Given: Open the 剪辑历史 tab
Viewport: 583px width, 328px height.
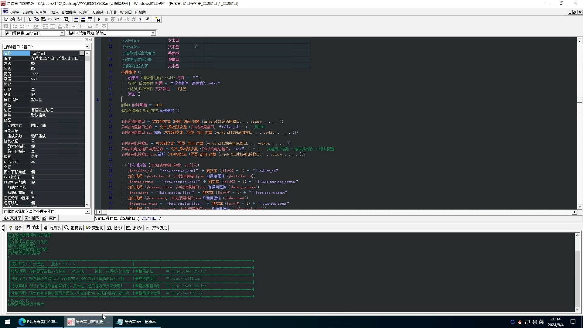Looking at the screenshot, I should (157, 227).
